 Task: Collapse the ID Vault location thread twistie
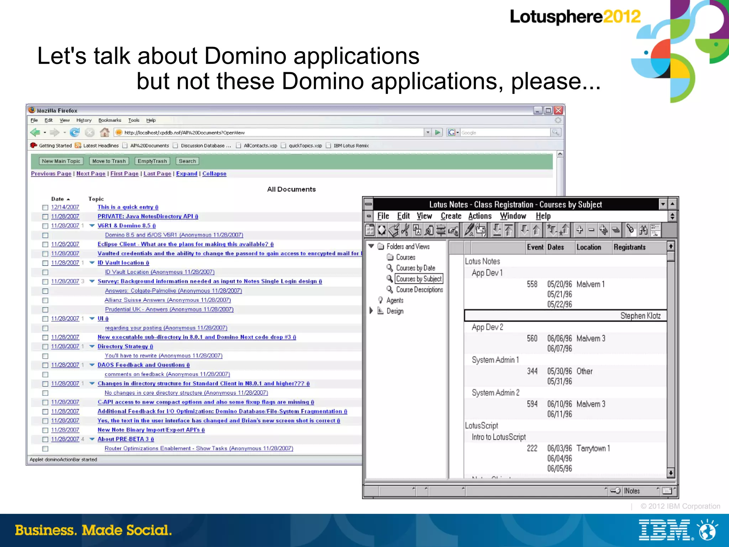tap(92, 263)
